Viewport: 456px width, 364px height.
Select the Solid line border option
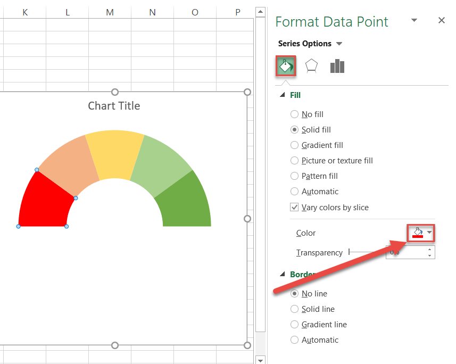(x=295, y=309)
